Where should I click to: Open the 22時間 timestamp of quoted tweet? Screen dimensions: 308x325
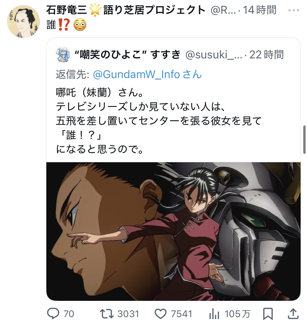point(266,55)
